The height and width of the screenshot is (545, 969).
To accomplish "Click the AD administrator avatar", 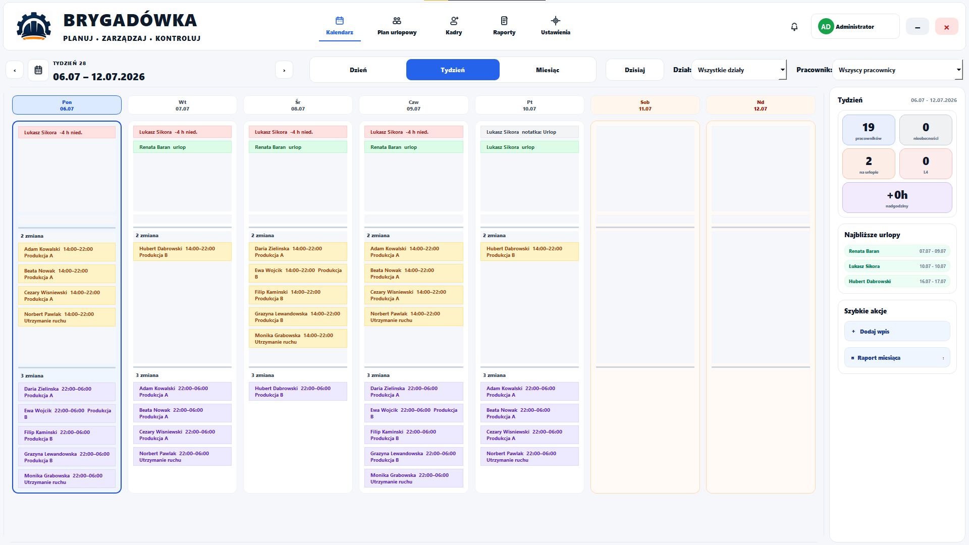I will (826, 27).
